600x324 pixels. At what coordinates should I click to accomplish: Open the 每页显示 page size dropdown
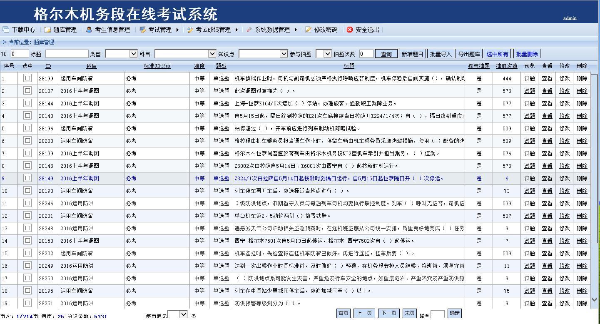click(177, 315)
